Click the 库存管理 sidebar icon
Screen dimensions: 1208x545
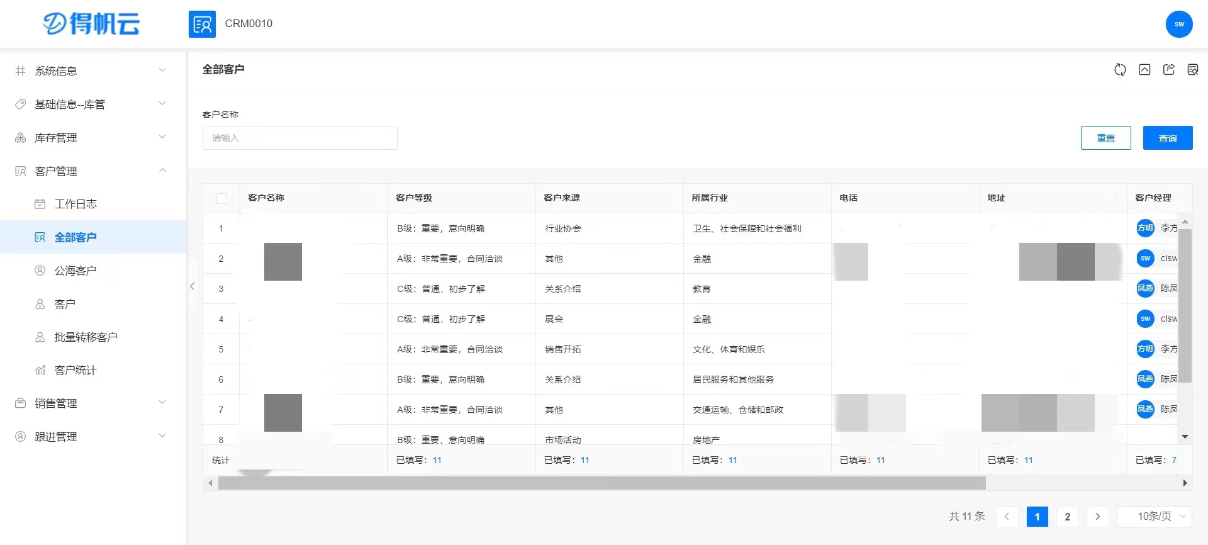tap(20, 138)
